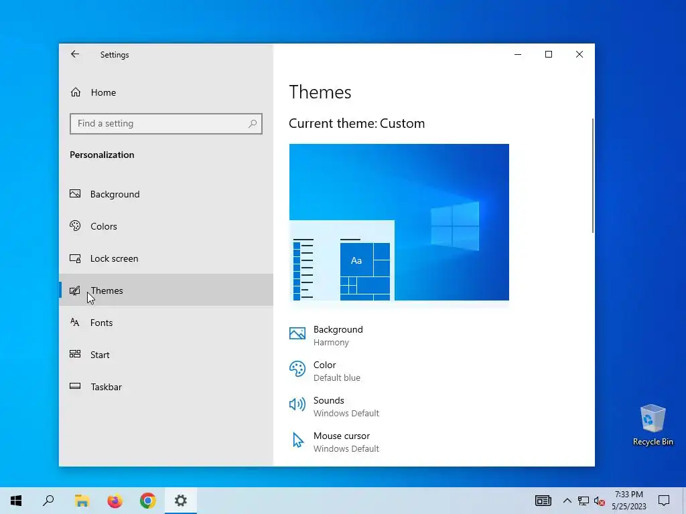Viewport: 686px width, 514px height.
Task: Click the Settings gear taskbar button
Action: pyautogui.click(x=181, y=501)
